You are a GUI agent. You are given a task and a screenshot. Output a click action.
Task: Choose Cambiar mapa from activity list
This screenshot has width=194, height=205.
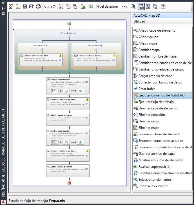[x=162, y=50]
